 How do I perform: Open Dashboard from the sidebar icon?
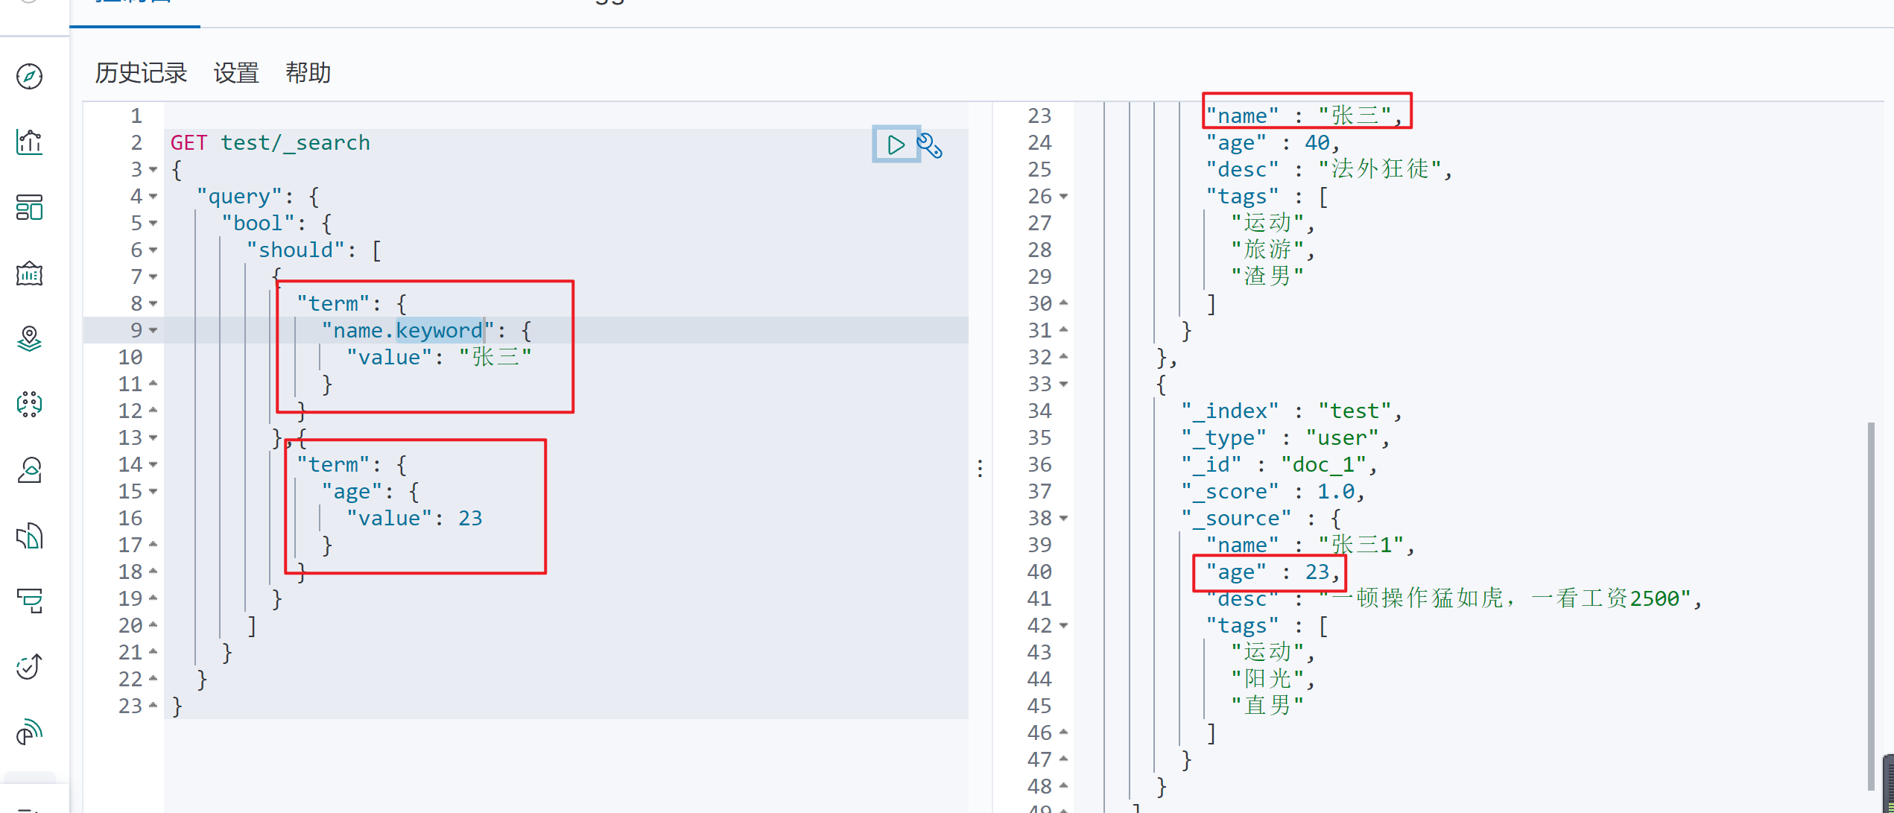pos(30,207)
